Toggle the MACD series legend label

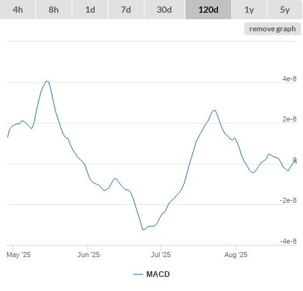pos(158,274)
